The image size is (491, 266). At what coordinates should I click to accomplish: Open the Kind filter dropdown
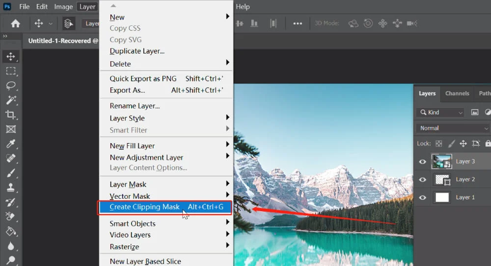(x=440, y=112)
